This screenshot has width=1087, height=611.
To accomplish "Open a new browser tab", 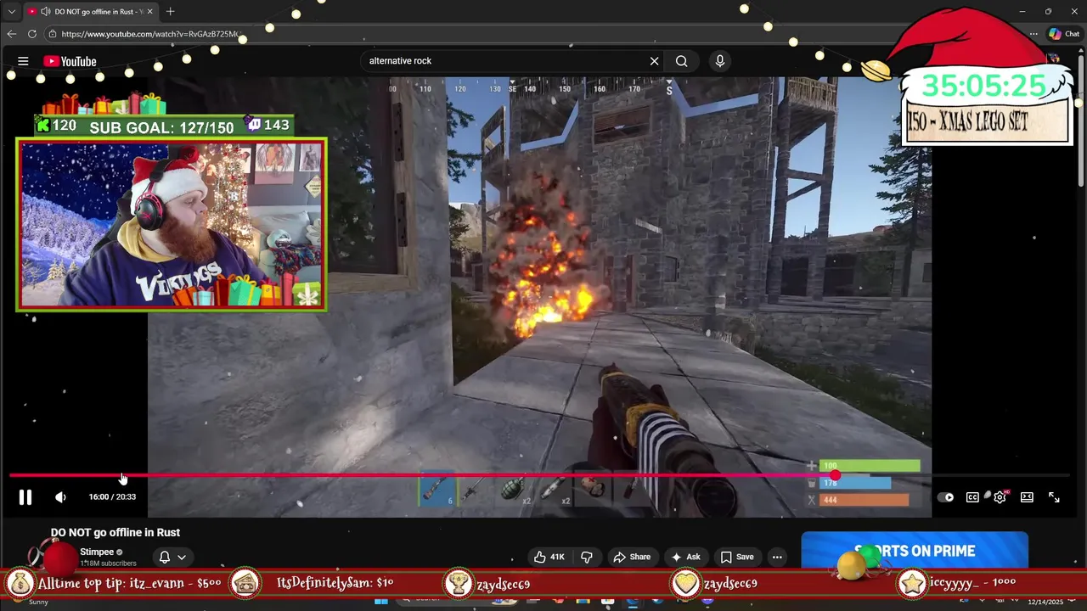I will click(170, 12).
